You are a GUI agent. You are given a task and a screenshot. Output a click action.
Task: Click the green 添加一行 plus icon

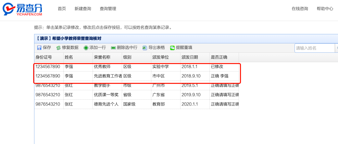[x=86, y=48]
